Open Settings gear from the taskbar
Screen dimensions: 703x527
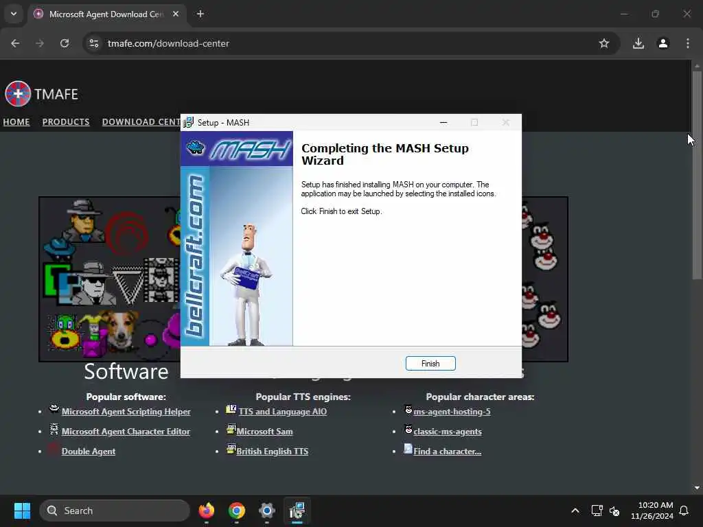[267, 511]
